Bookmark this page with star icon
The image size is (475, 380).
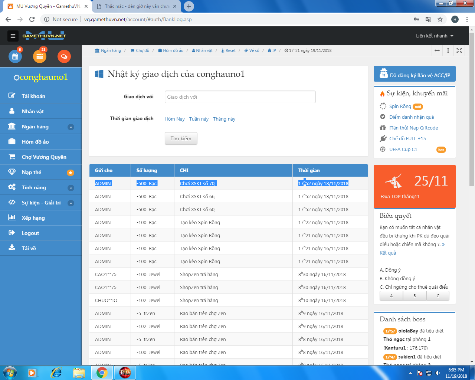(440, 19)
